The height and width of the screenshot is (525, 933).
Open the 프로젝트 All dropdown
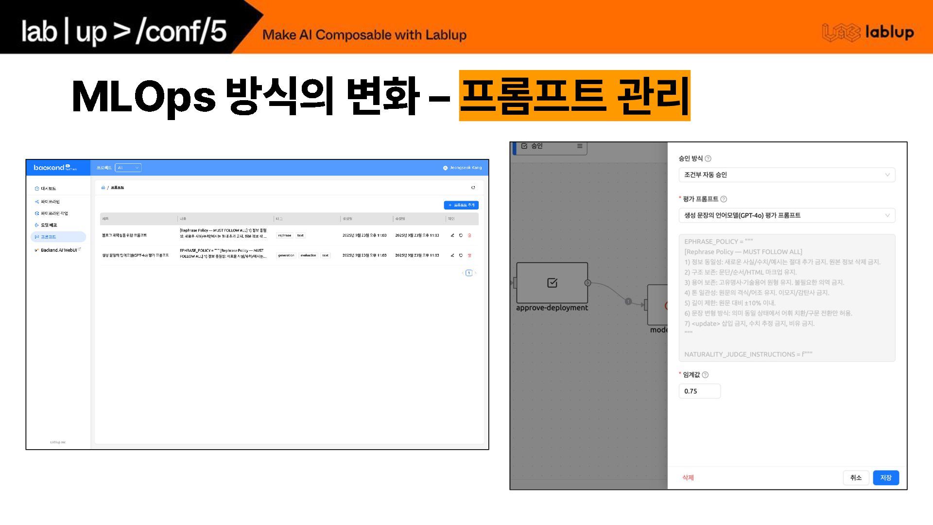(128, 168)
